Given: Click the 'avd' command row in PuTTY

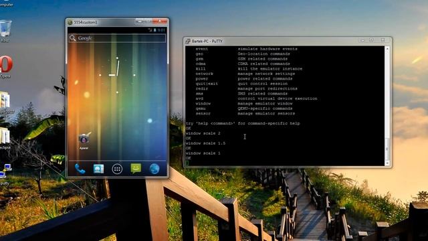Looking at the screenshot, I should pyautogui.click(x=256, y=98).
